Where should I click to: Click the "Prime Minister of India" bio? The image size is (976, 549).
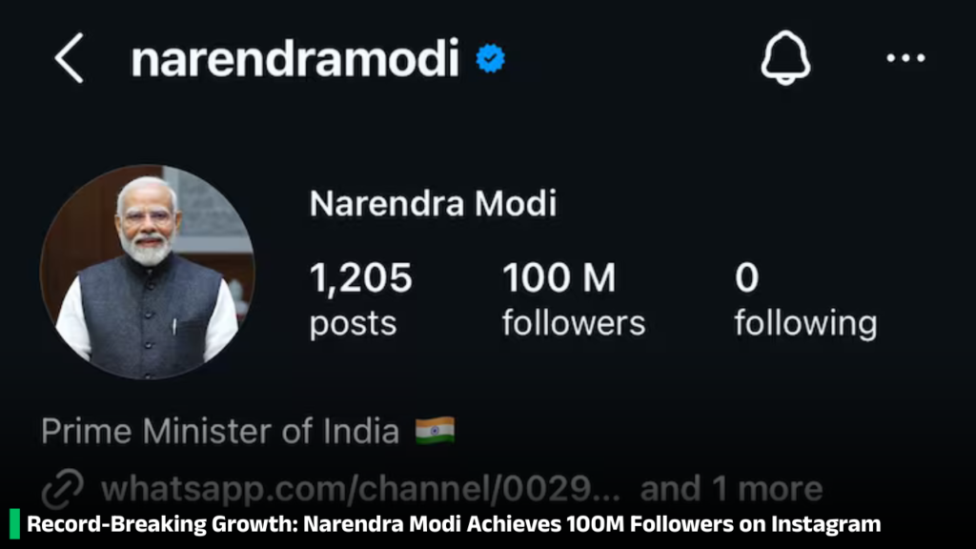(220, 432)
